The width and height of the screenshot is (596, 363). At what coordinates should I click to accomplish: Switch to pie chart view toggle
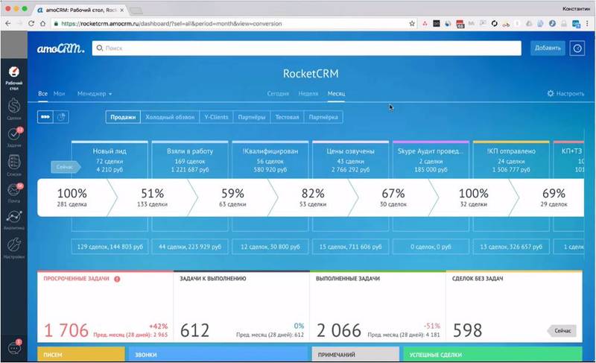tap(62, 117)
